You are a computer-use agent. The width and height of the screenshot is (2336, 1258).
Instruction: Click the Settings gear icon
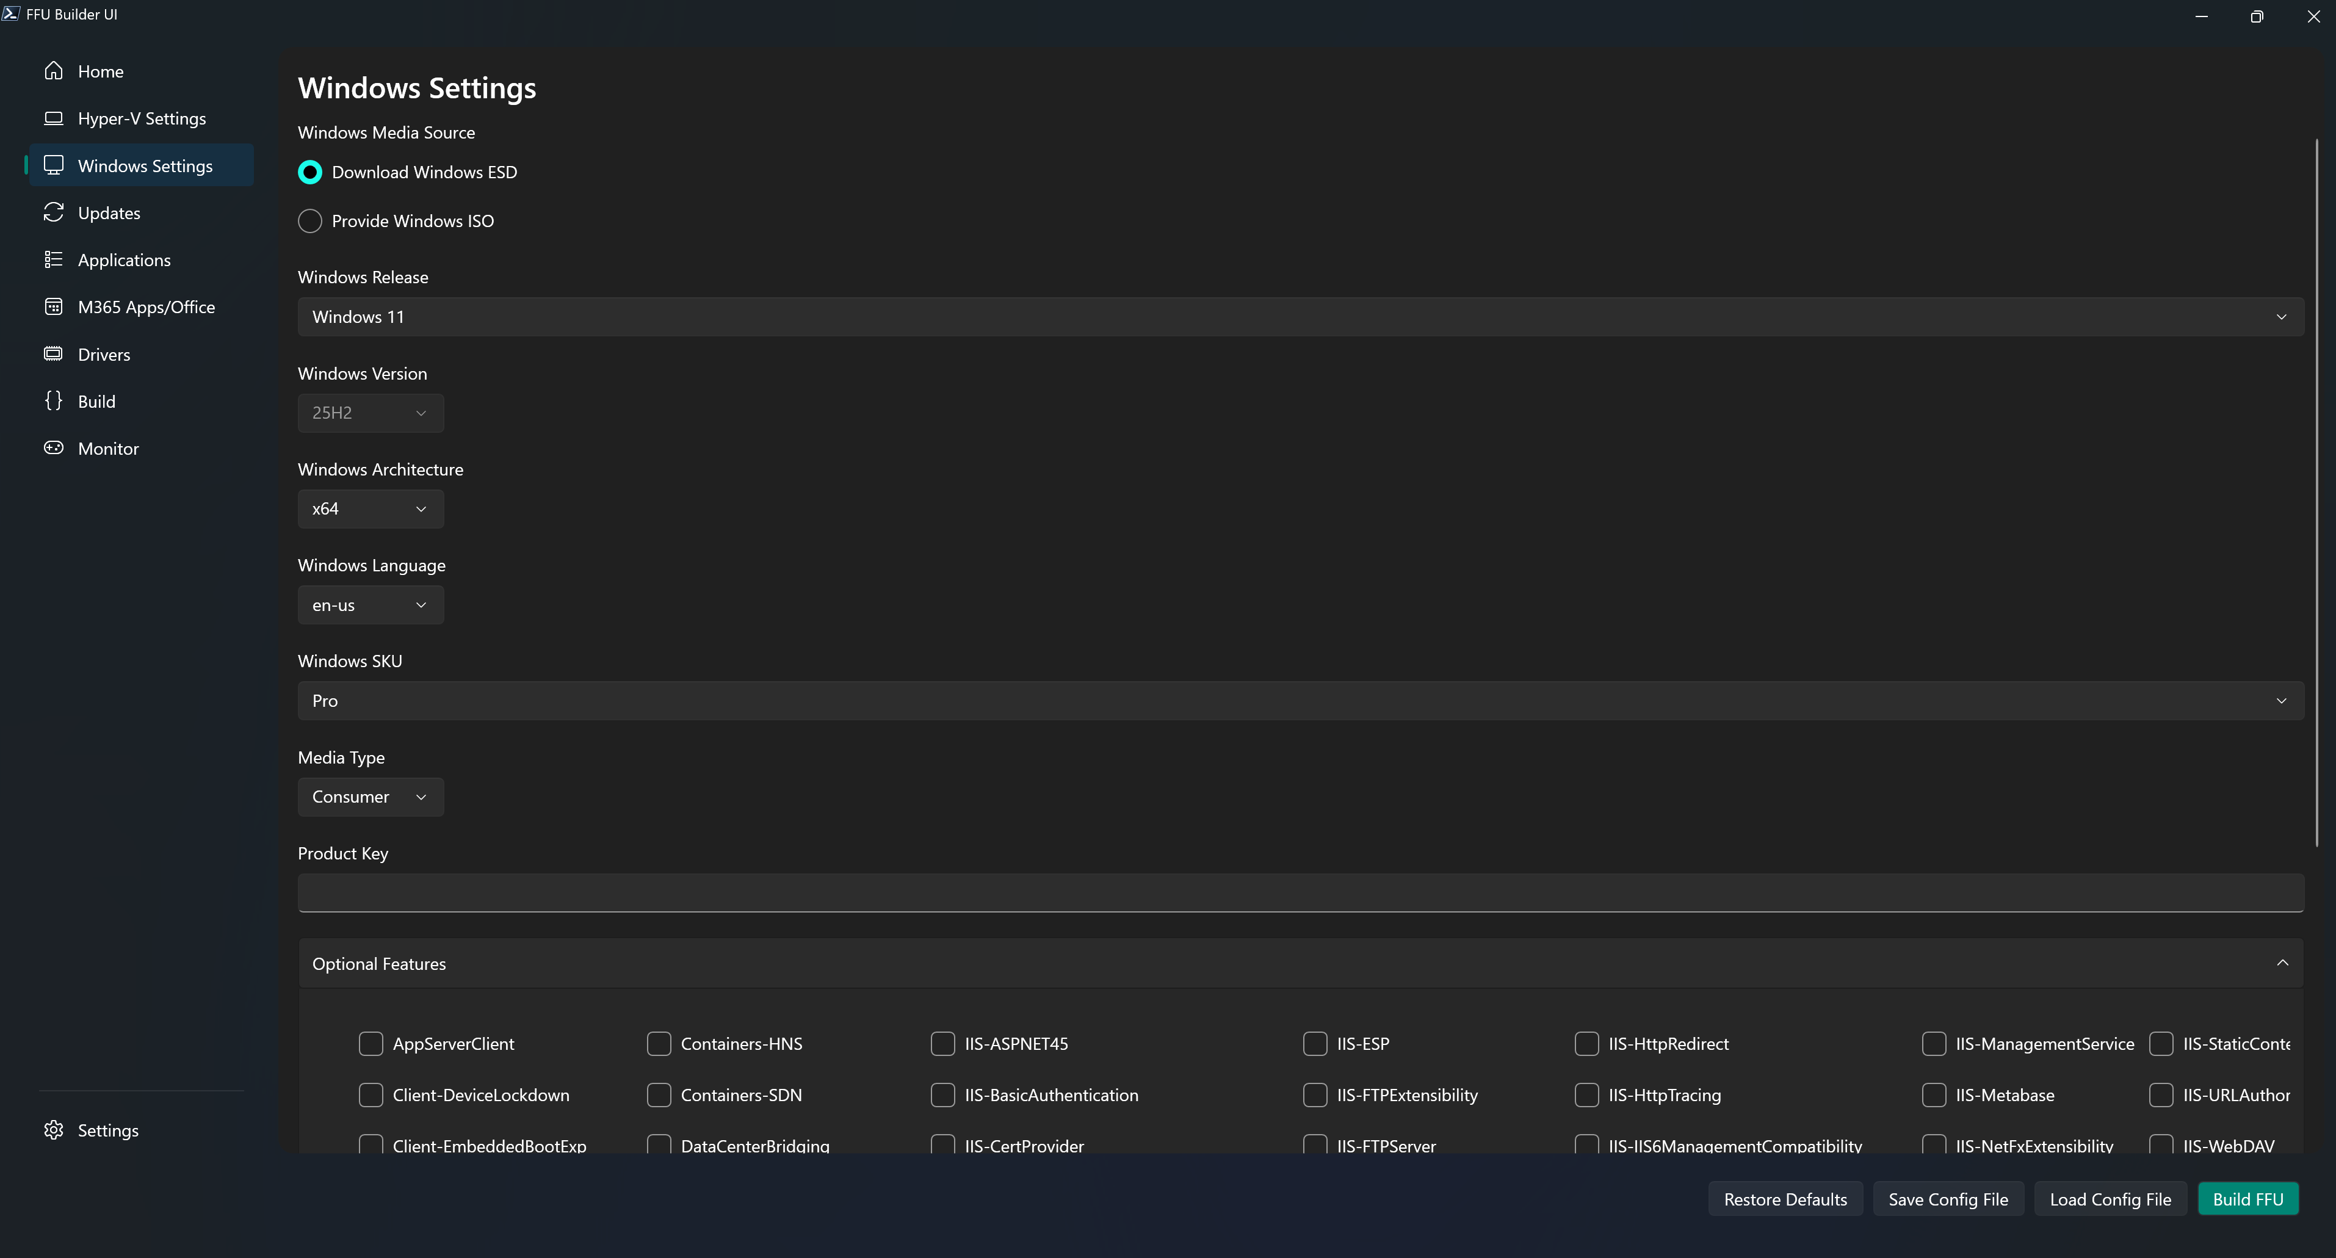pyautogui.click(x=54, y=1130)
